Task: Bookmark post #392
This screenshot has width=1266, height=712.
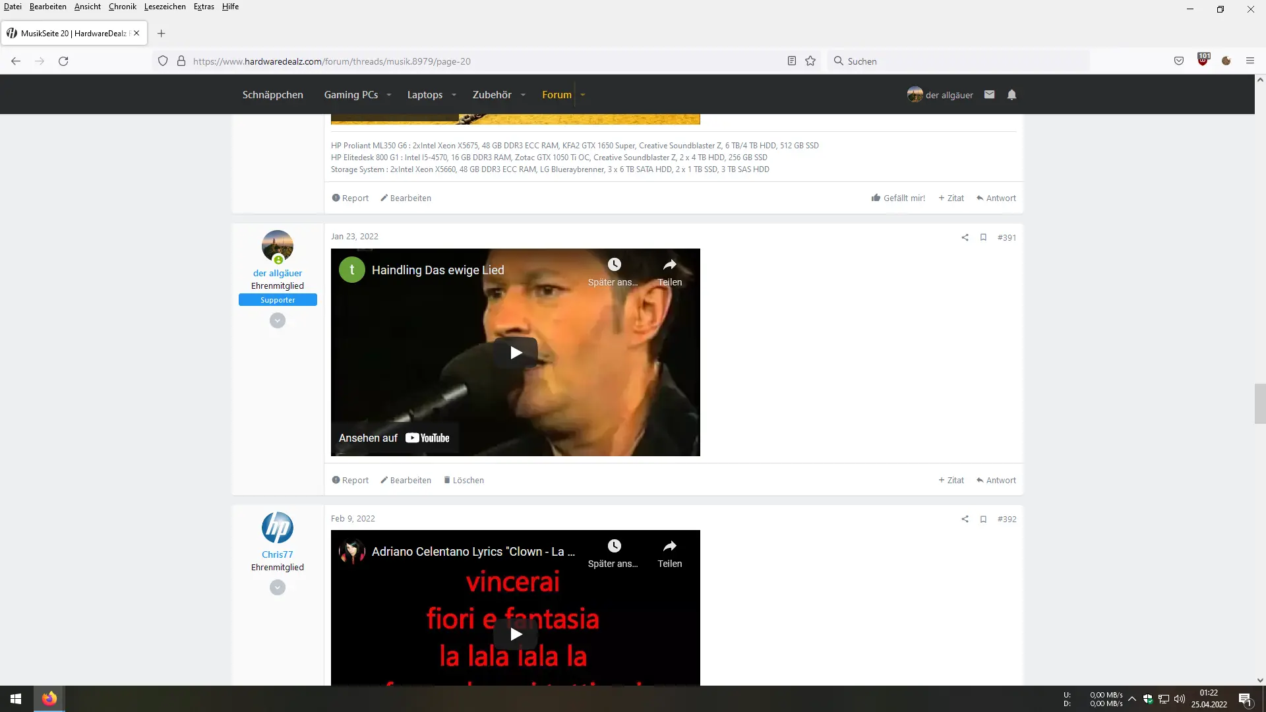Action: (x=983, y=519)
